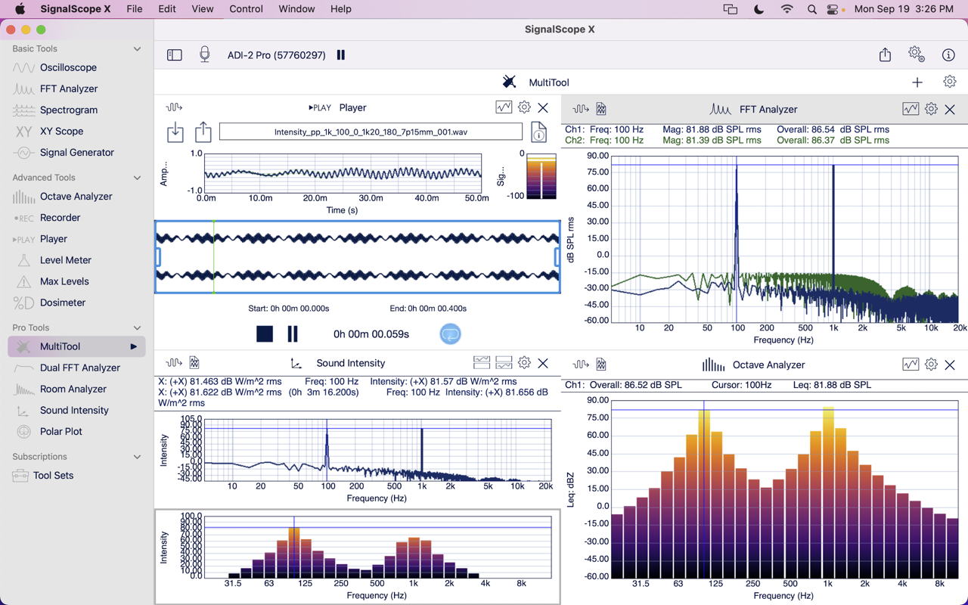This screenshot has height=605, width=968.
Task: Click the Player signal level meter
Action: coord(541,176)
